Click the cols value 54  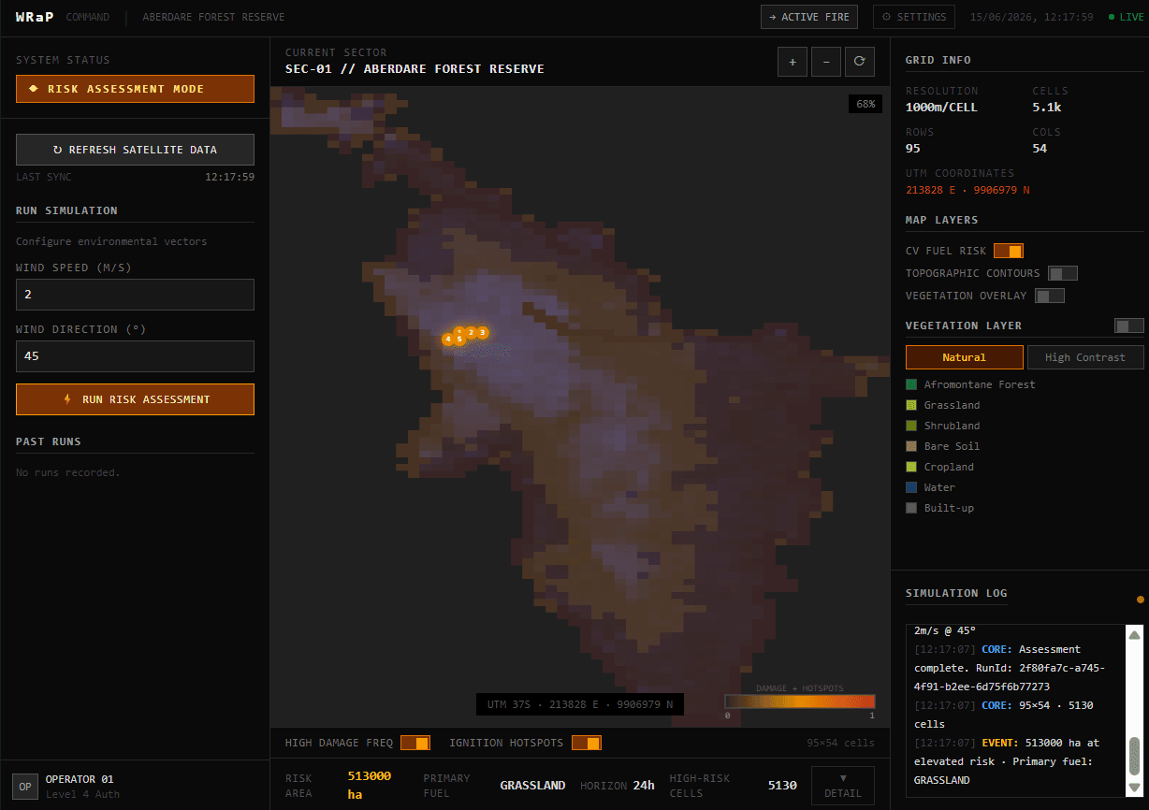pos(1040,149)
